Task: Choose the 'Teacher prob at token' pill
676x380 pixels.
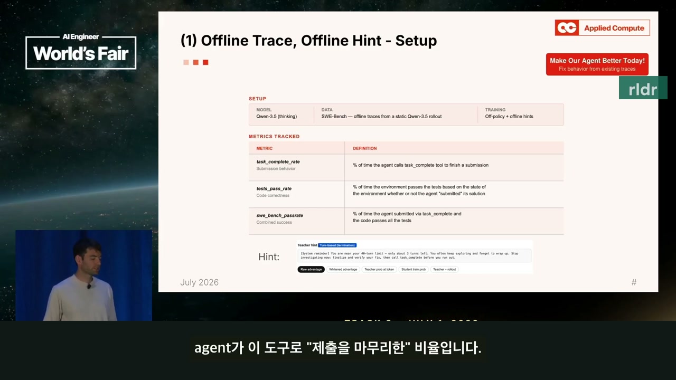Action: (x=379, y=269)
